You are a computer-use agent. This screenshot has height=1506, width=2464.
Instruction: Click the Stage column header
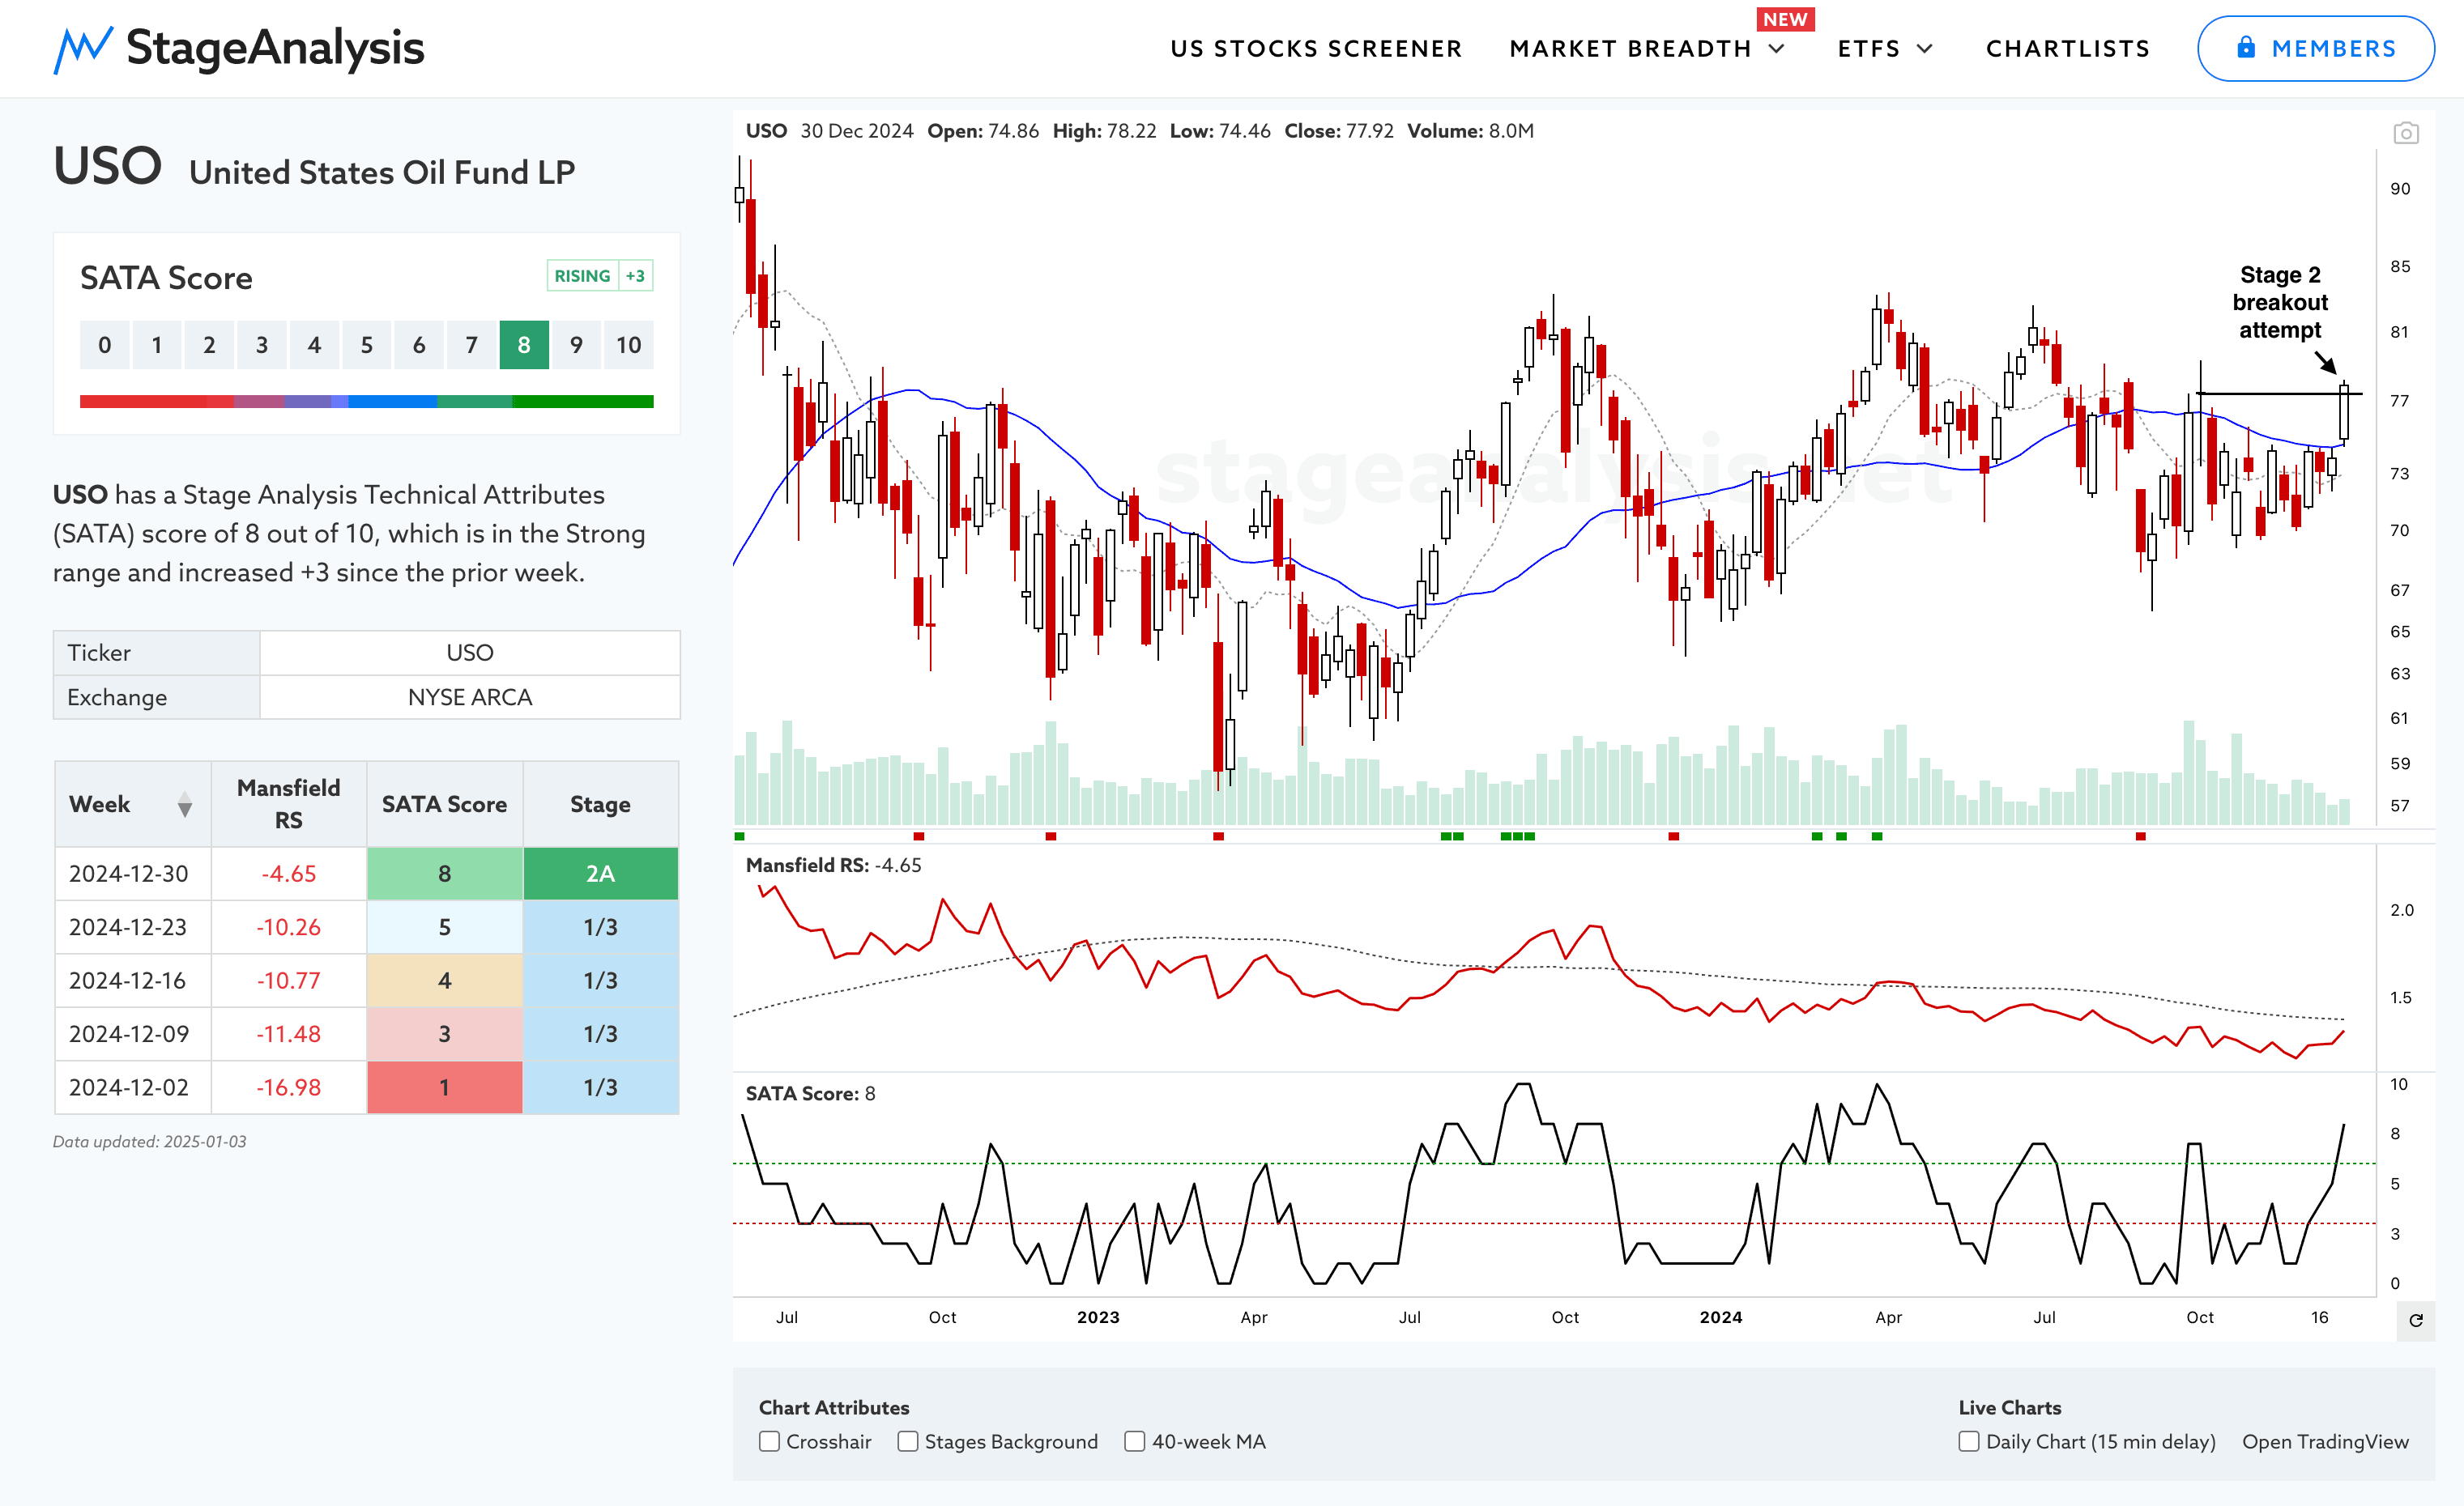(600, 803)
